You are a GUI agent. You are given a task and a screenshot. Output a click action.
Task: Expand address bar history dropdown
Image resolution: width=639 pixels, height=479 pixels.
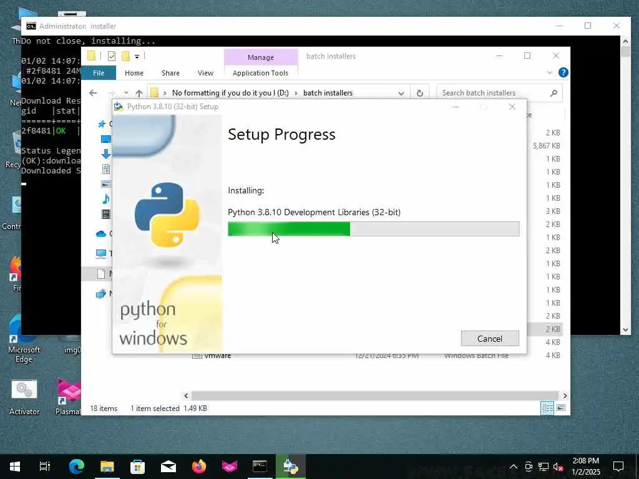[401, 94]
